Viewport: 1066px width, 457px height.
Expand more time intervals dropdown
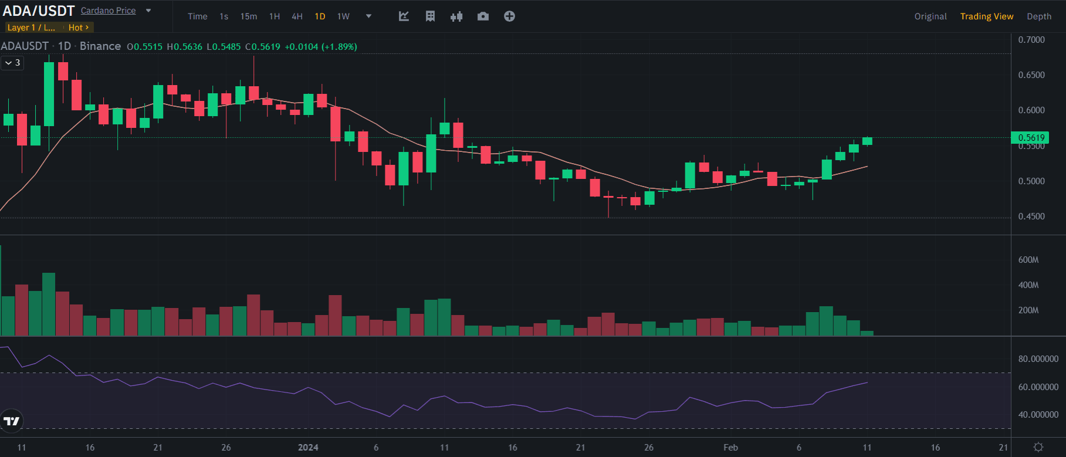368,16
